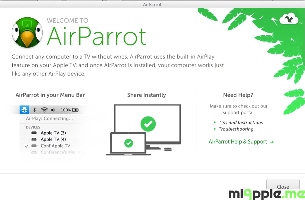Viewport: 305px width, 200px height.
Task: Click the laptop checkmark icon
Action: tap(128, 143)
